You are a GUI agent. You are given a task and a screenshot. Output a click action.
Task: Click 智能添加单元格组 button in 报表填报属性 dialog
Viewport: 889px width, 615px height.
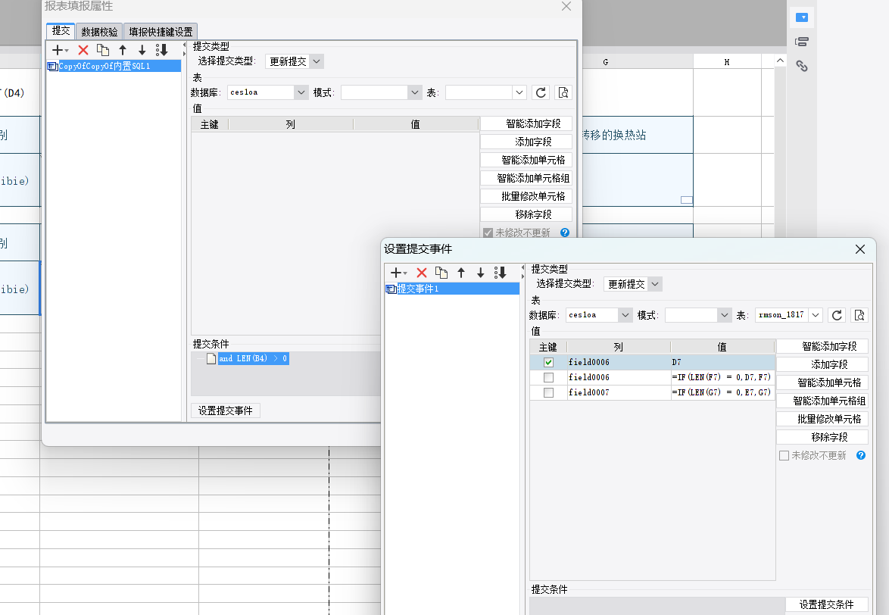(526, 178)
